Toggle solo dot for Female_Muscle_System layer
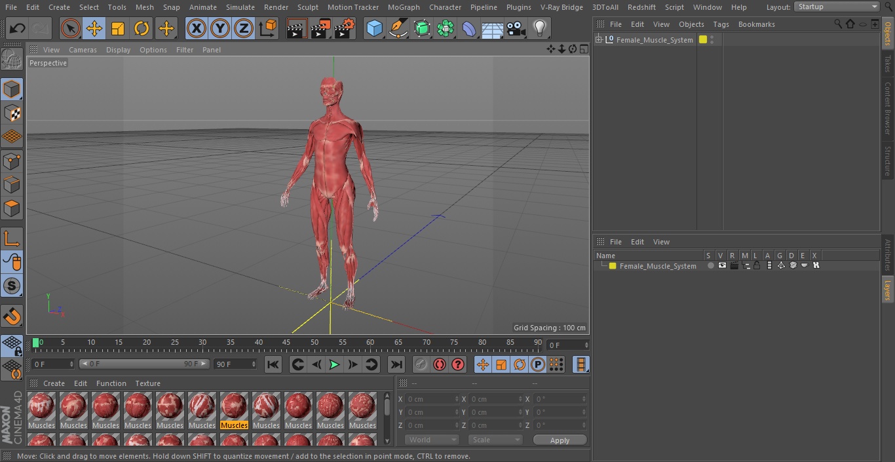This screenshot has width=895, height=462. click(710, 265)
